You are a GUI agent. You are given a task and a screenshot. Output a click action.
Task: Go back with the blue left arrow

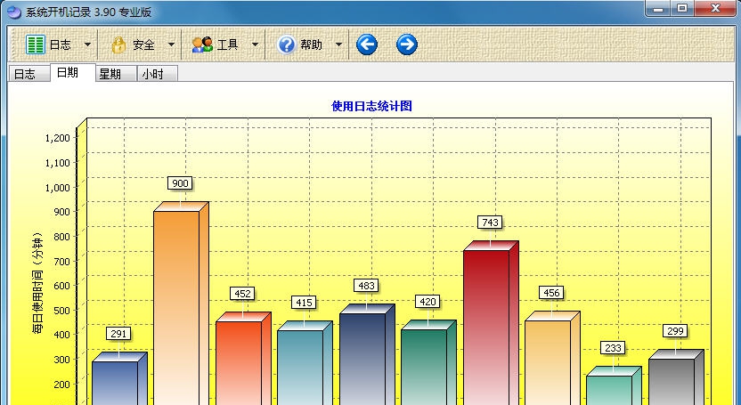pyautogui.click(x=367, y=45)
